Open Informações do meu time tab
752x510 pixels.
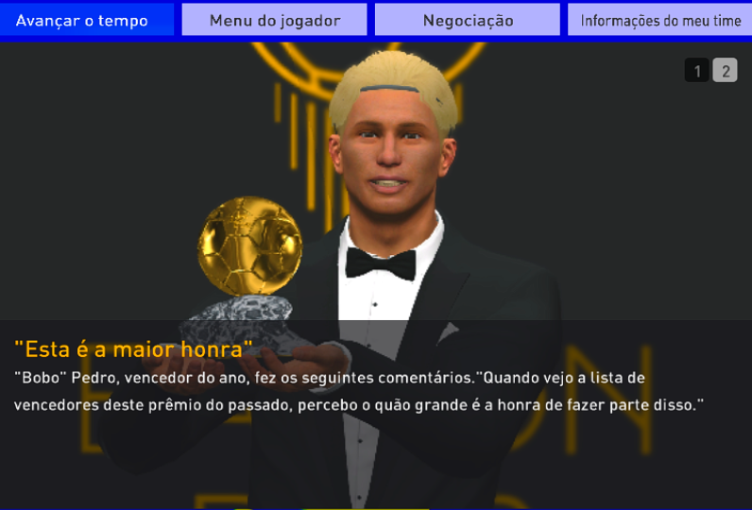click(x=660, y=20)
